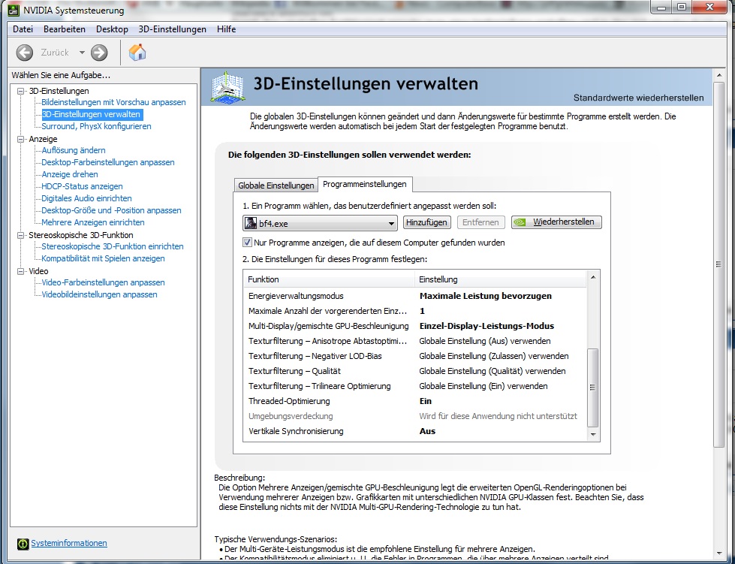Click the back arrow navigation icon
735x564 pixels.
click(24, 53)
